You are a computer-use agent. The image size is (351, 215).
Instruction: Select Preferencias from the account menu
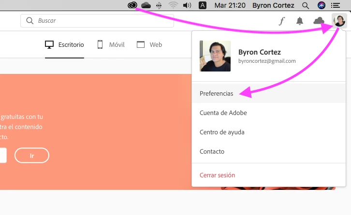(x=269, y=93)
